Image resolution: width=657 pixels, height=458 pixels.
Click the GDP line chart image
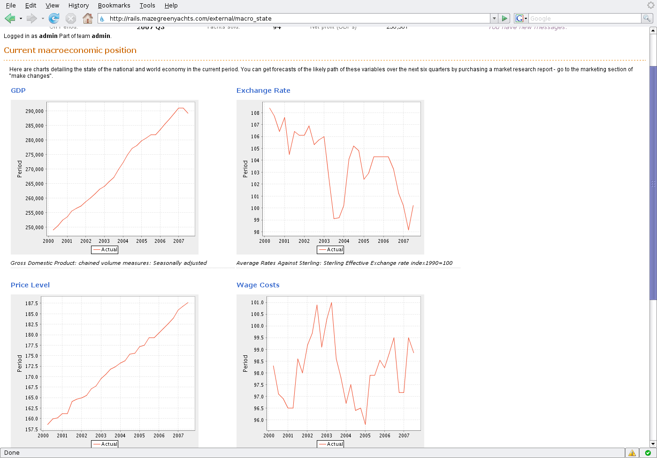[105, 177]
